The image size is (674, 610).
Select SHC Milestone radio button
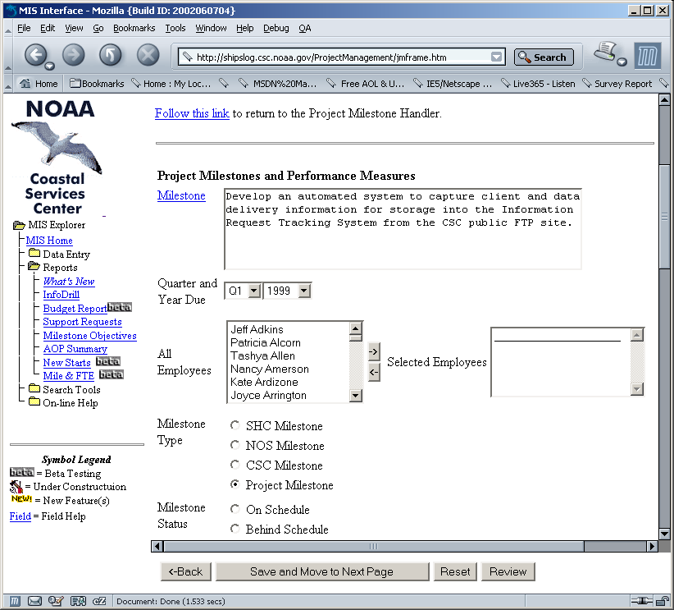pos(235,425)
